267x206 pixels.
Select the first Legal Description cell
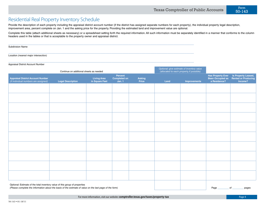point(67,89)
